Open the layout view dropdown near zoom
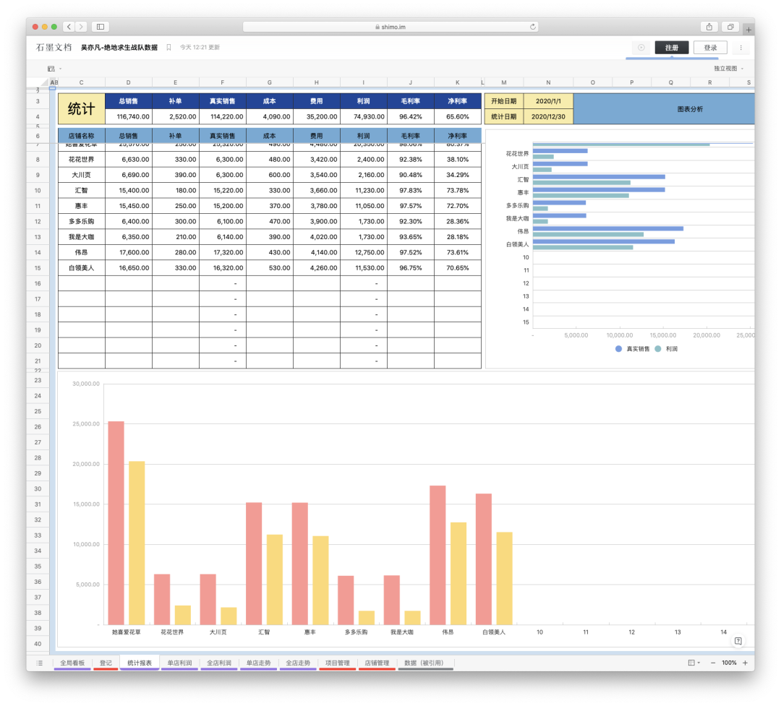Image resolution: width=781 pixels, height=706 pixels. (x=693, y=663)
